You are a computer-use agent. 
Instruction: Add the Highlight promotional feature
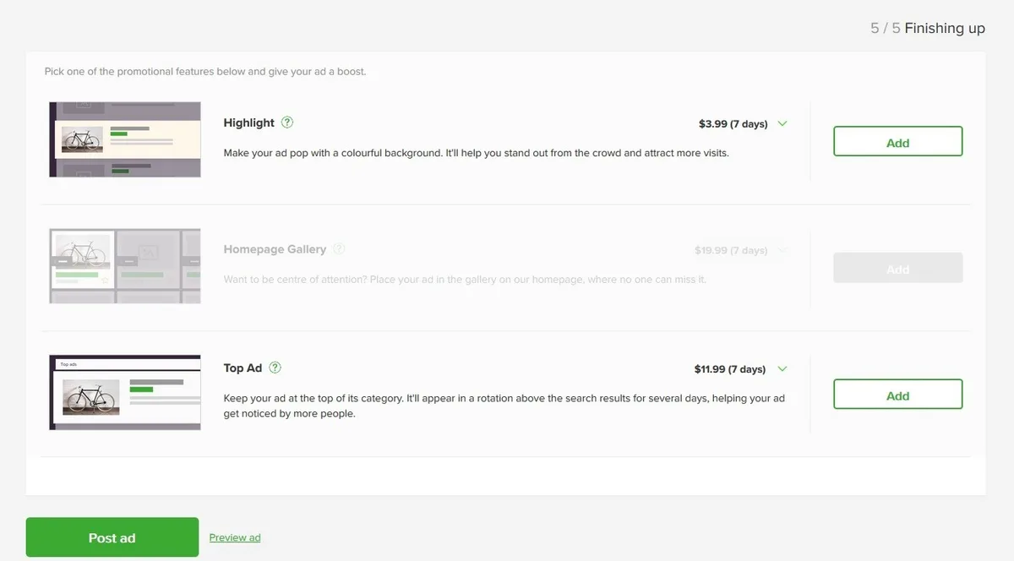[897, 141]
